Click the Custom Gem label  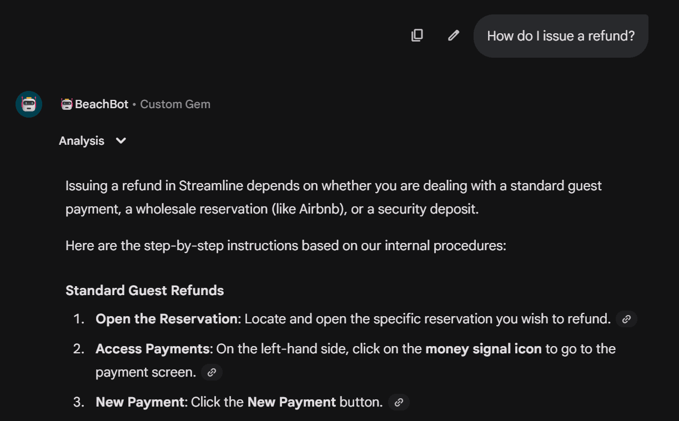(175, 104)
